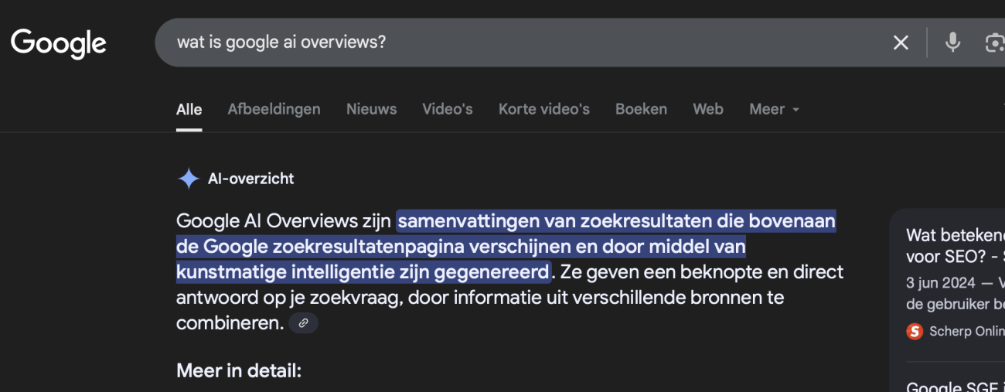Click into the search query field
This screenshot has width=1005, height=392.
[x=502, y=43]
